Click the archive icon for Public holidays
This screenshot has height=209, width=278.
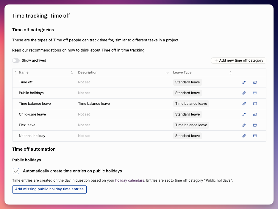pyautogui.click(x=255, y=93)
